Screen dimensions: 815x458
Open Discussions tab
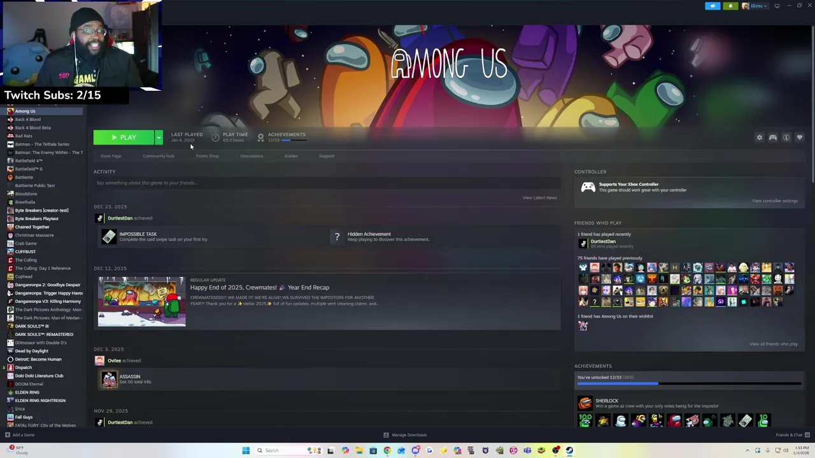pos(252,156)
